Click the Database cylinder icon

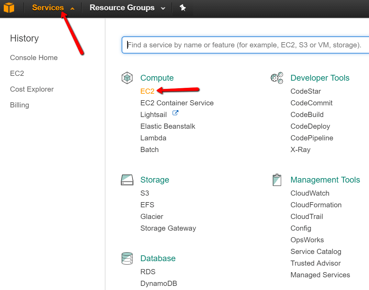(x=127, y=258)
